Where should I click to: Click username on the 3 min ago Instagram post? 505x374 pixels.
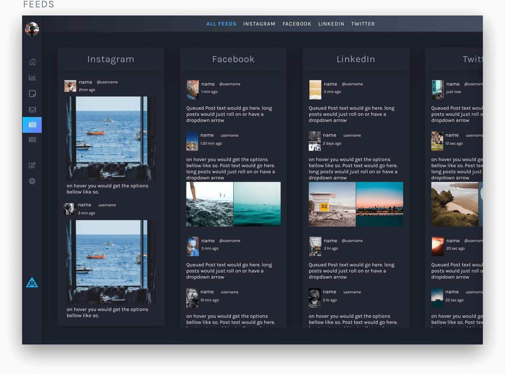[107, 205]
